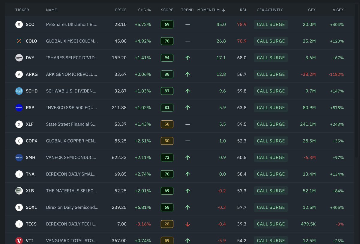The image size is (360, 244).
Task: Click the up trend arrow for SOXL
Action: (187, 207)
